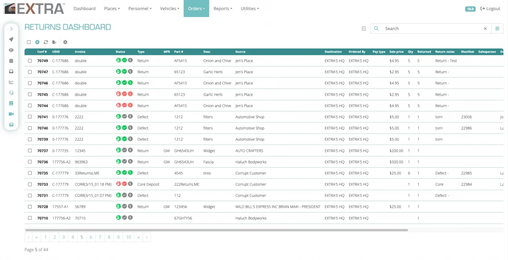Check the box for row 70735
This screenshot has height=260, width=508.
point(30,173)
